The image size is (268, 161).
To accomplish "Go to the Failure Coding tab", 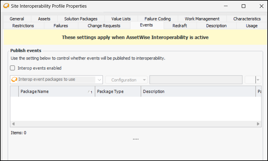I will [158, 19].
